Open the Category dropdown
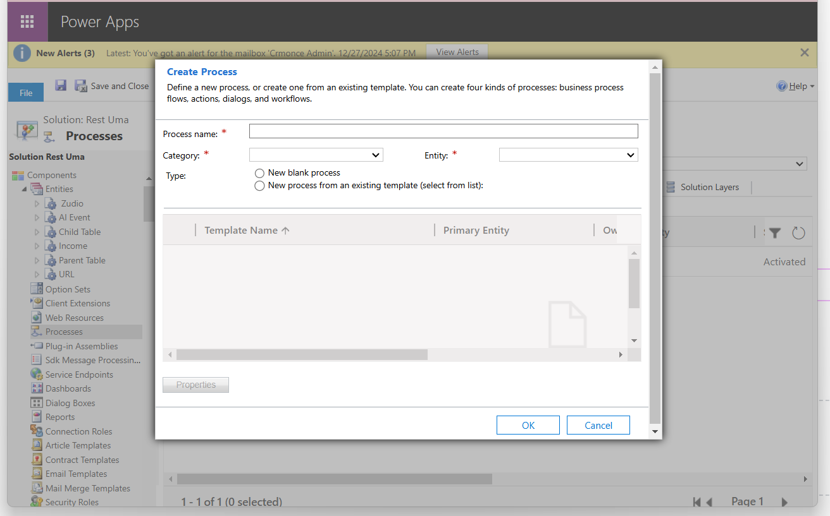 (316, 155)
